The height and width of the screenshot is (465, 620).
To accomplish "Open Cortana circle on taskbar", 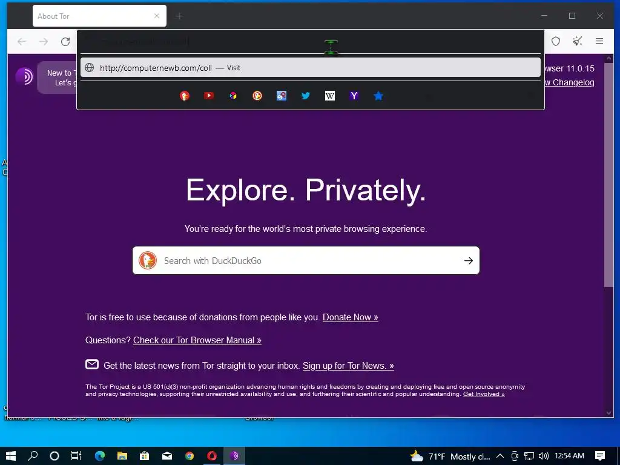I will pyautogui.click(x=54, y=456).
